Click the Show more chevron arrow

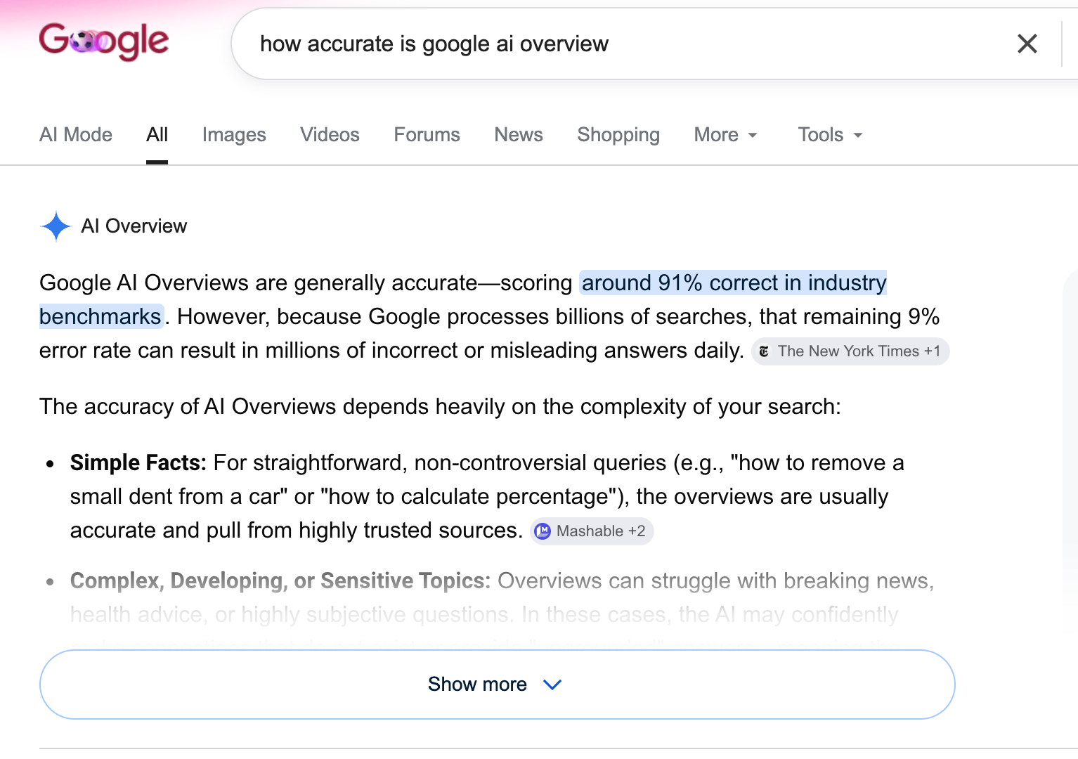tap(552, 685)
